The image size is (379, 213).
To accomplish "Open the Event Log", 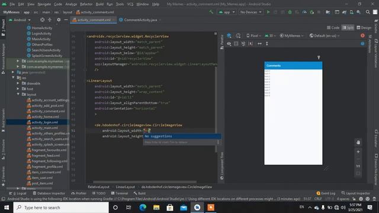I will point(326,193).
